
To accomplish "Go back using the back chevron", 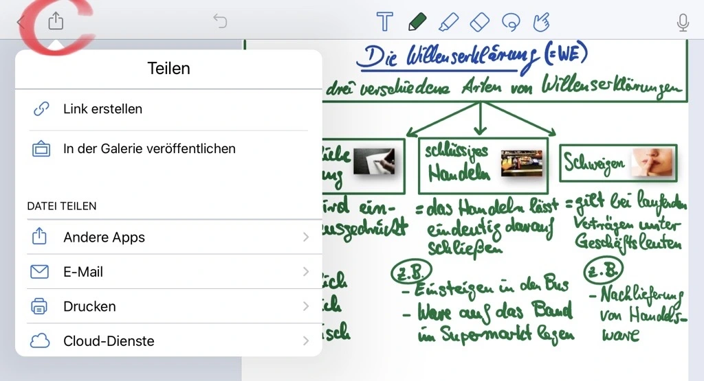I will (x=20, y=22).
